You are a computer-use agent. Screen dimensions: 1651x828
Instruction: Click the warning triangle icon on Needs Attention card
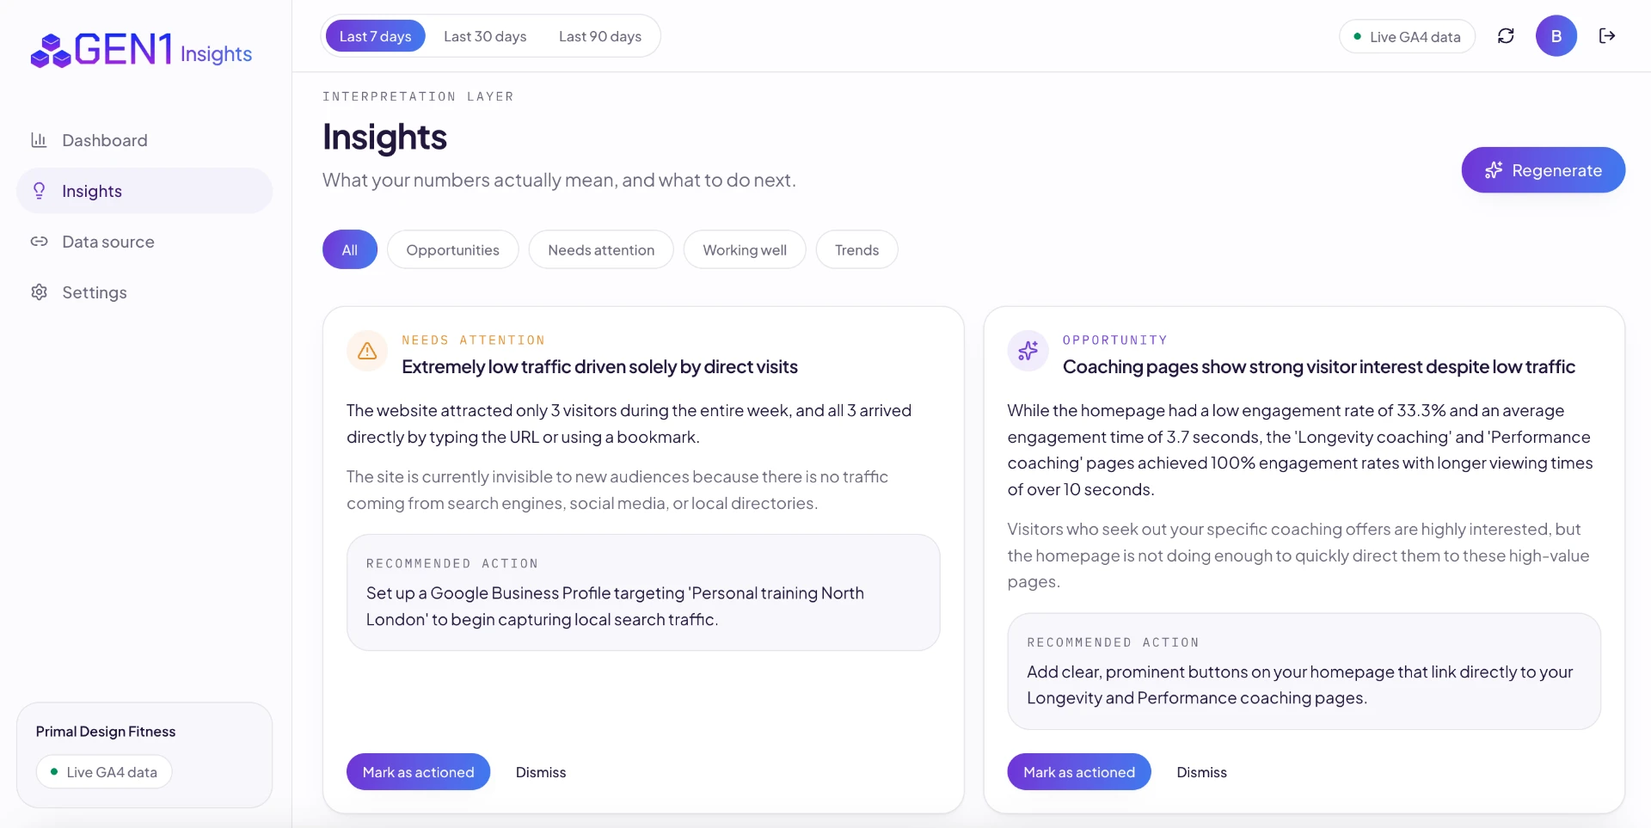(367, 351)
